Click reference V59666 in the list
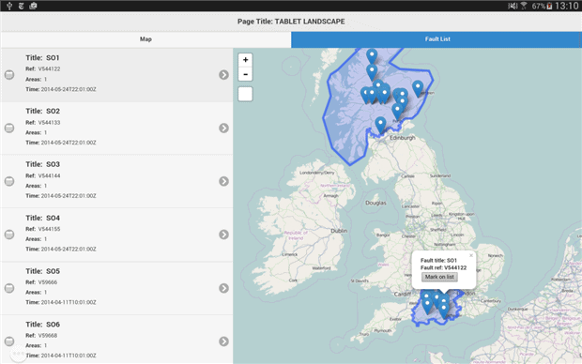Screen dimensions: 582x364 point(48,282)
